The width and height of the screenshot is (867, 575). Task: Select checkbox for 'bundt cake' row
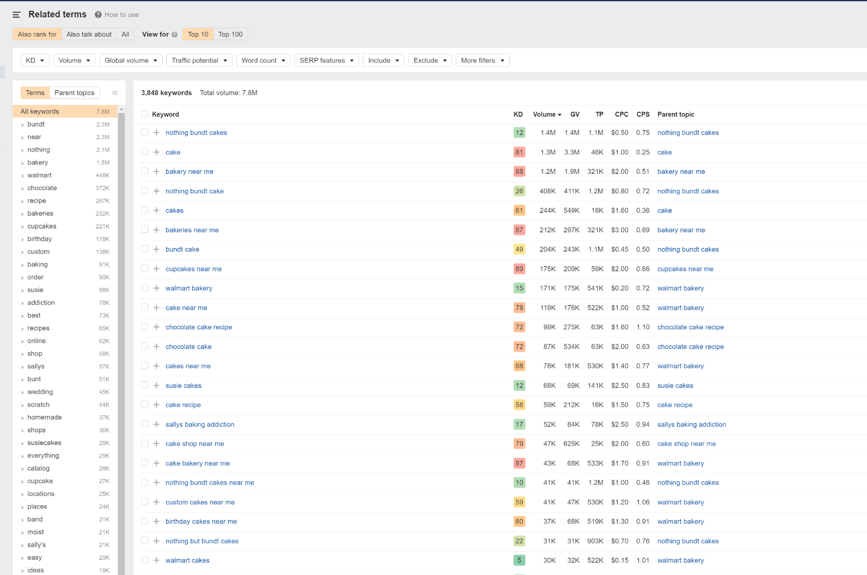point(145,249)
